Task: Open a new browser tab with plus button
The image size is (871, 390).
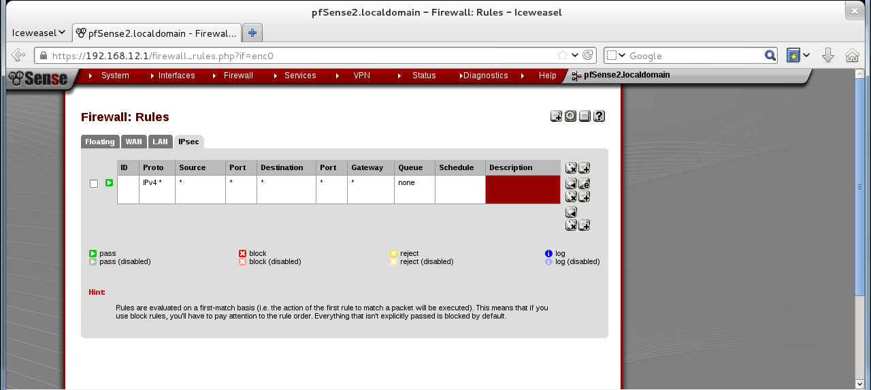Action: tap(252, 32)
